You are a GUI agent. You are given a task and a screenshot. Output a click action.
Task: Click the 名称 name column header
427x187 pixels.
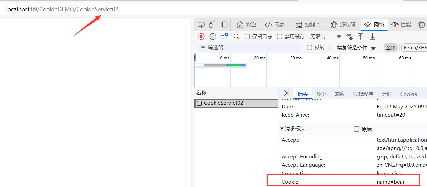tap(201, 93)
